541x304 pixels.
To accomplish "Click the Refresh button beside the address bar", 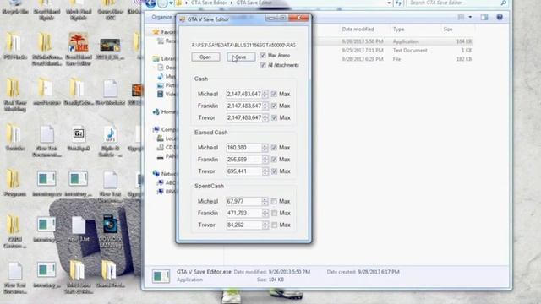I will pyautogui.click(x=398, y=3).
